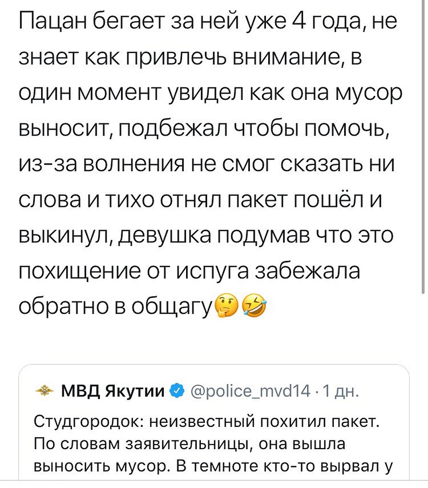
Task: Click the line 'выносить мусор. В темноте'
Action: [213, 466]
